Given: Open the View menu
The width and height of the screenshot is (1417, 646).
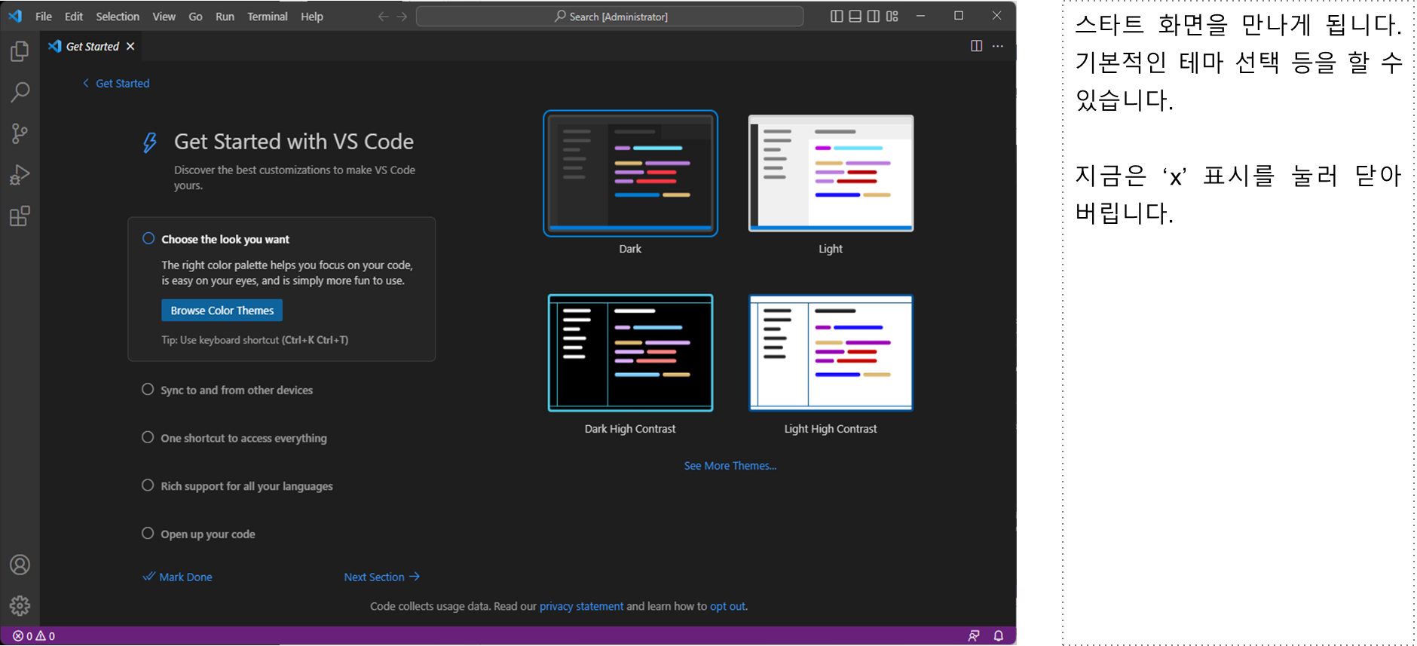Looking at the screenshot, I should [164, 17].
